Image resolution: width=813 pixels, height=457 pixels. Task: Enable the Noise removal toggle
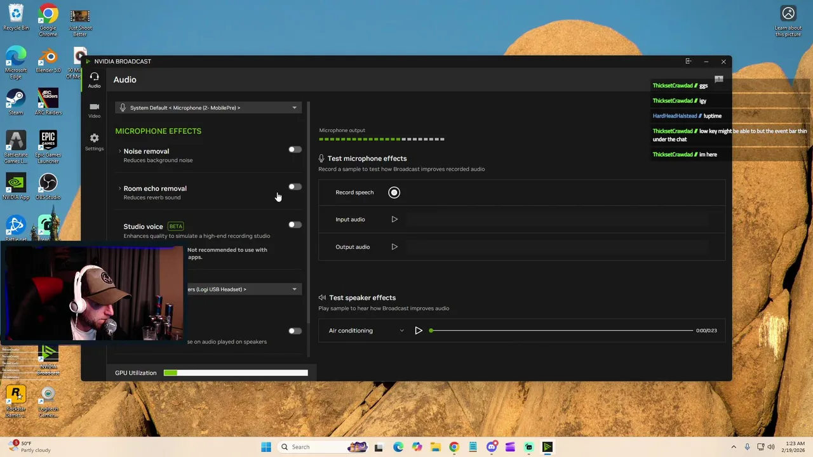pos(295,150)
